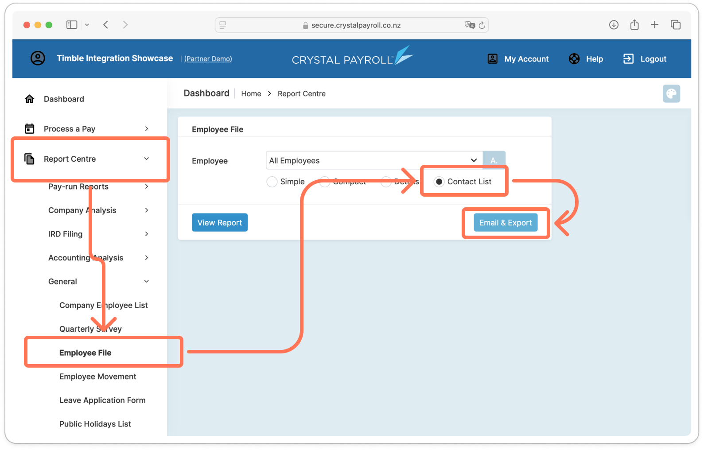Select the Simple radio option

click(272, 182)
